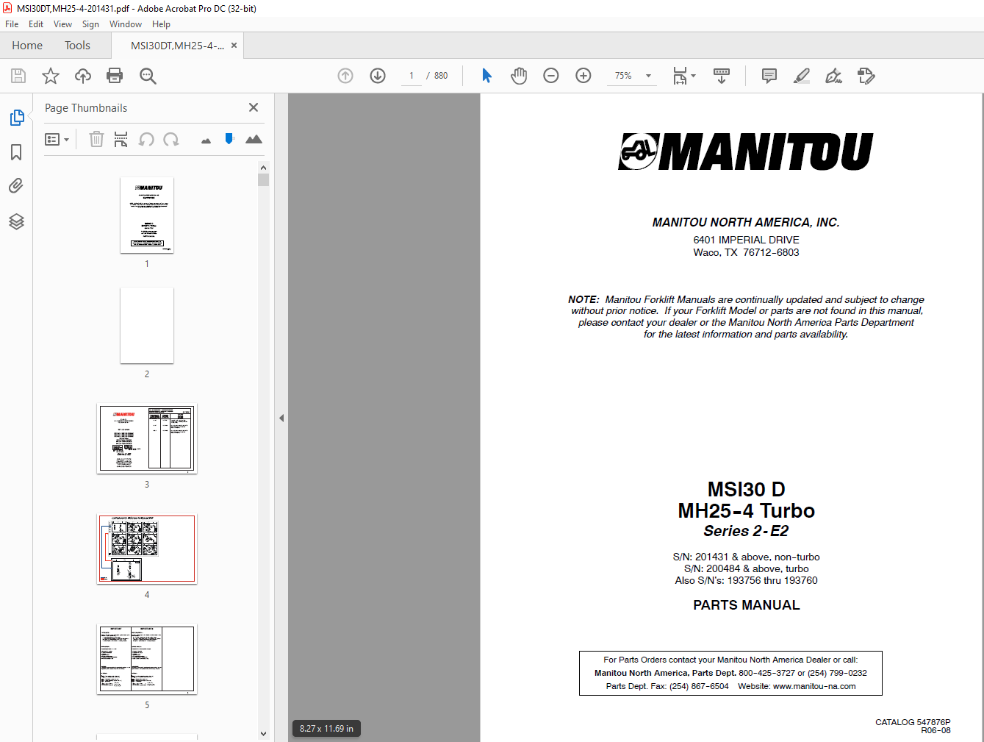The width and height of the screenshot is (984, 742).
Task: Rotate page counterclockwise icon
Action: tap(146, 139)
